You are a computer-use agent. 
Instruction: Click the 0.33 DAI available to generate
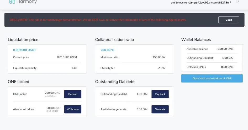142,109
